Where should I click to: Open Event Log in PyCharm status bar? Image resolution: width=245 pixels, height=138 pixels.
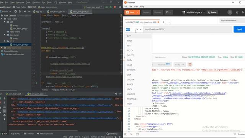click(112, 134)
